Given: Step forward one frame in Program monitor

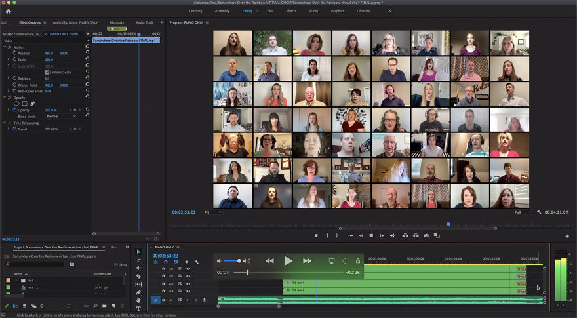Looking at the screenshot, I should [x=382, y=235].
